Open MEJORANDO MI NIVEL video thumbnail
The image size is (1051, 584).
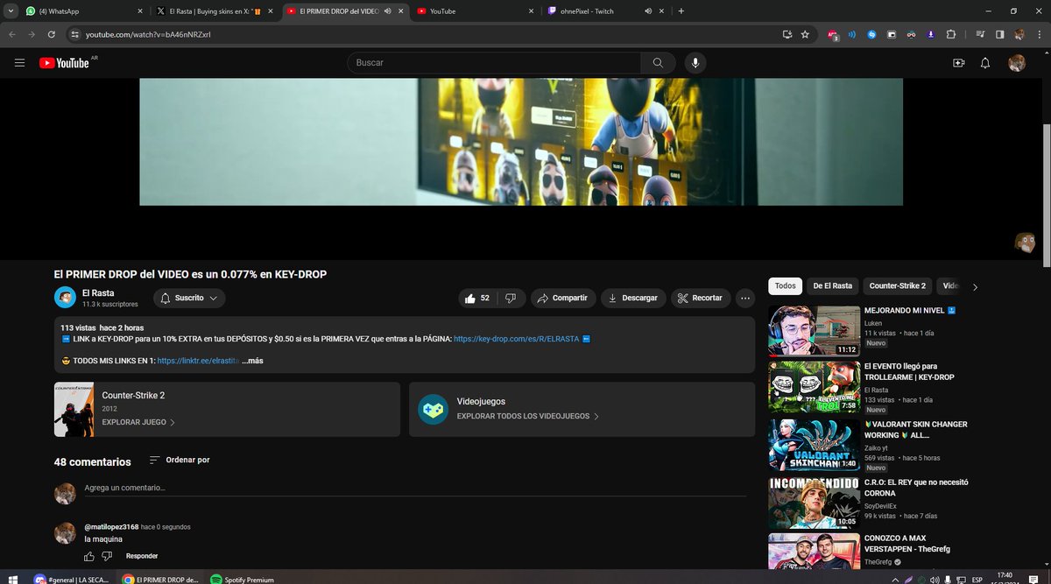pos(814,330)
